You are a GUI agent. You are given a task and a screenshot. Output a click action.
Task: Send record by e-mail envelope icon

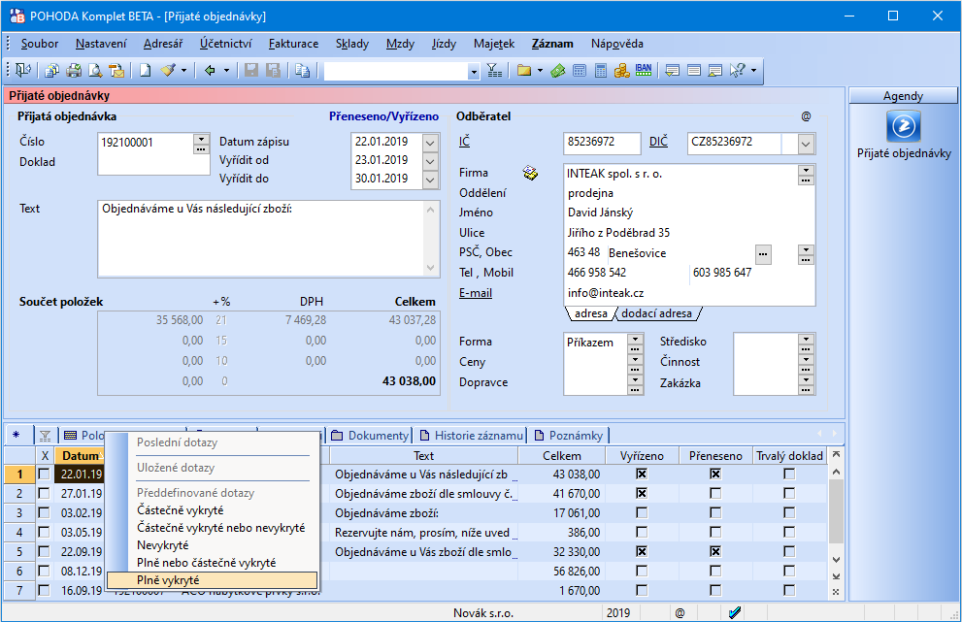tap(116, 71)
